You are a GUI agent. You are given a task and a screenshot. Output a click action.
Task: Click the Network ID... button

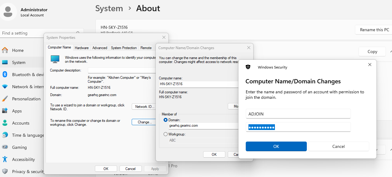(x=145, y=107)
